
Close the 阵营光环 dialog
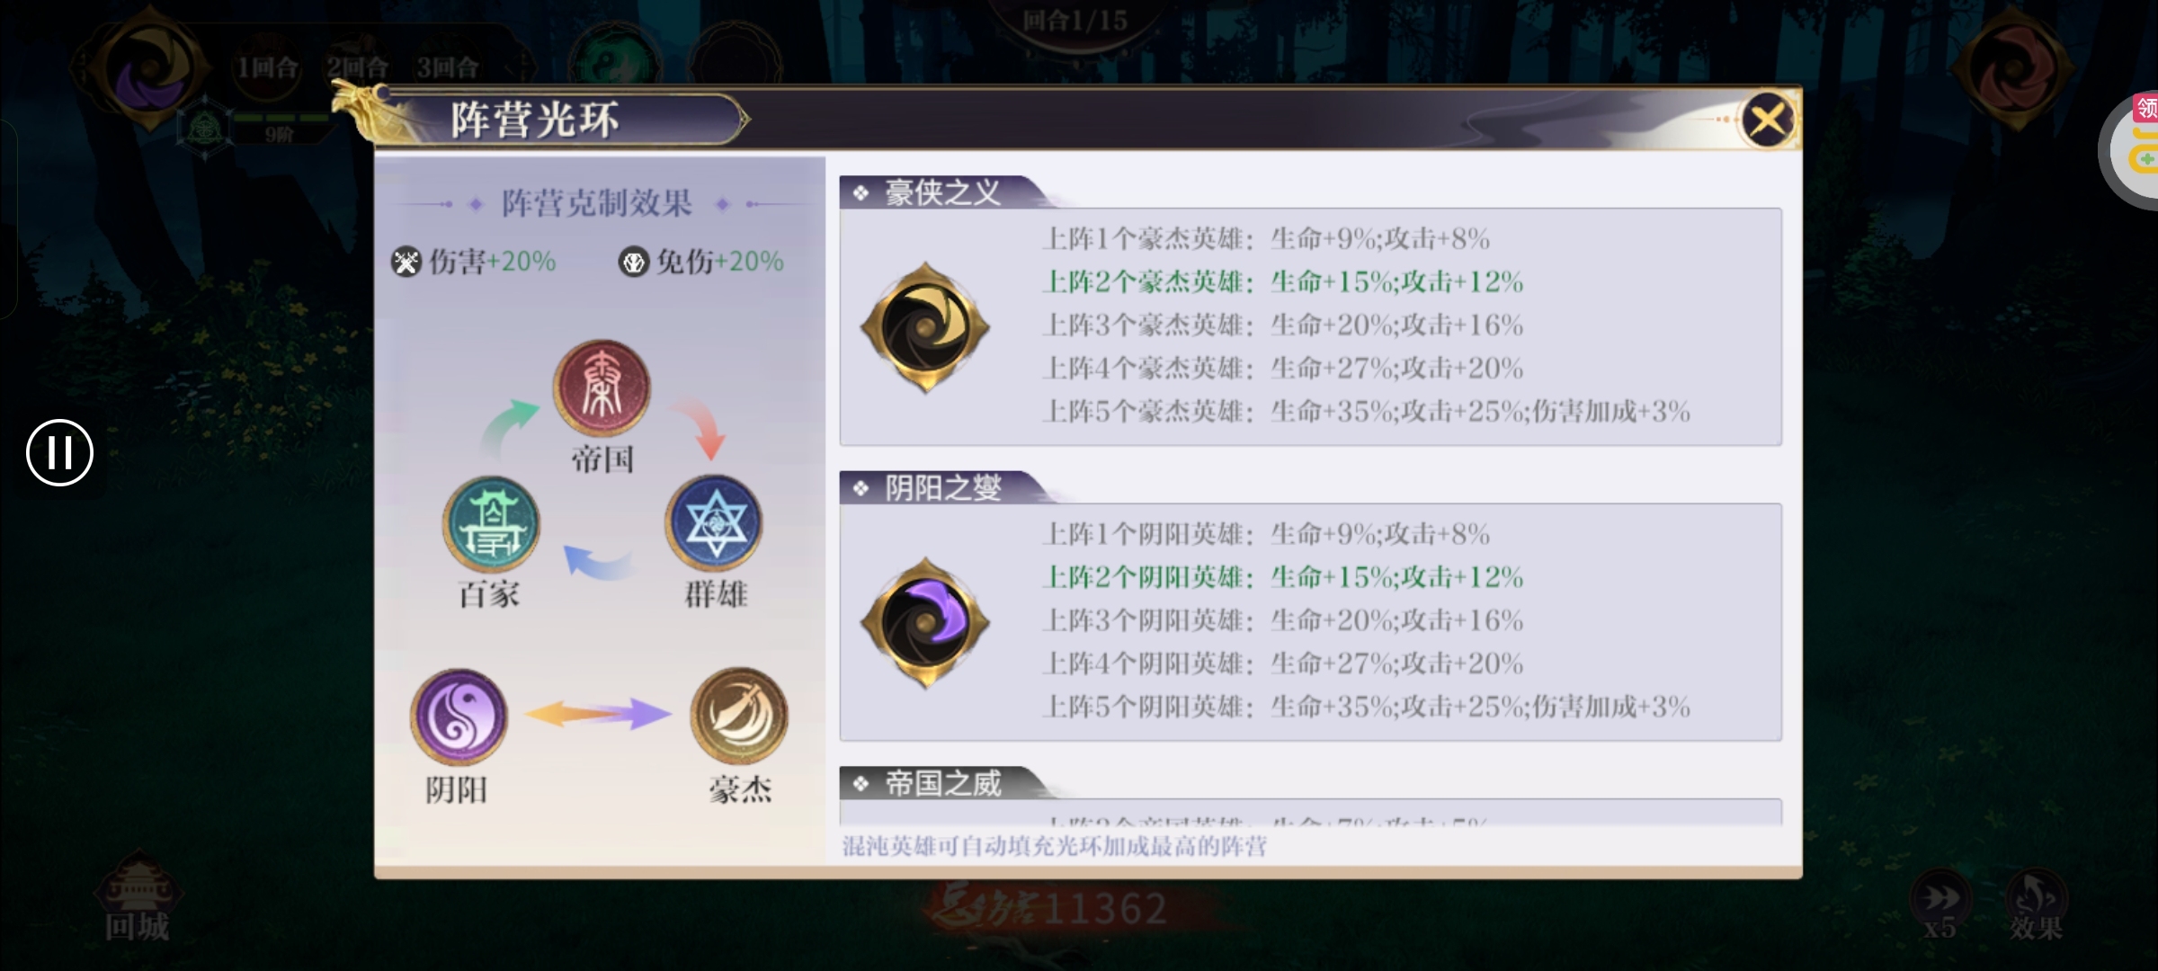pos(1767,120)
